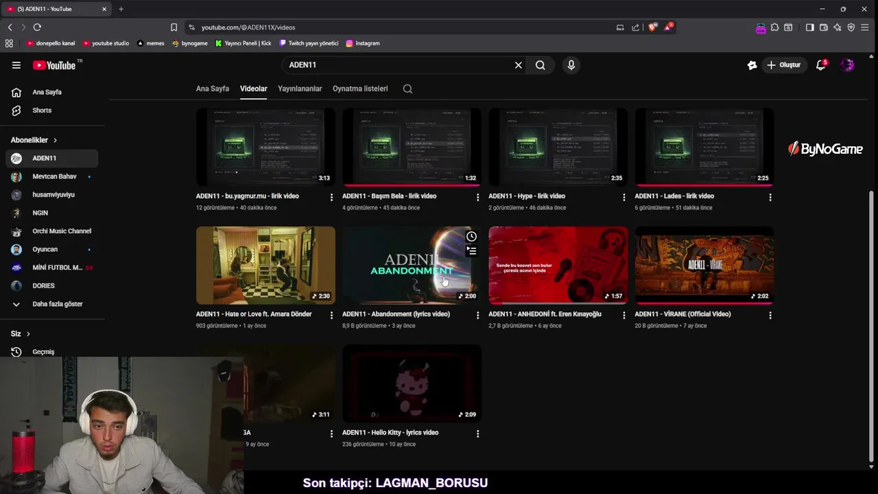The image size is (878, 494).
Task: Open the account avatar menu
Action: click(x=848, y=65)
